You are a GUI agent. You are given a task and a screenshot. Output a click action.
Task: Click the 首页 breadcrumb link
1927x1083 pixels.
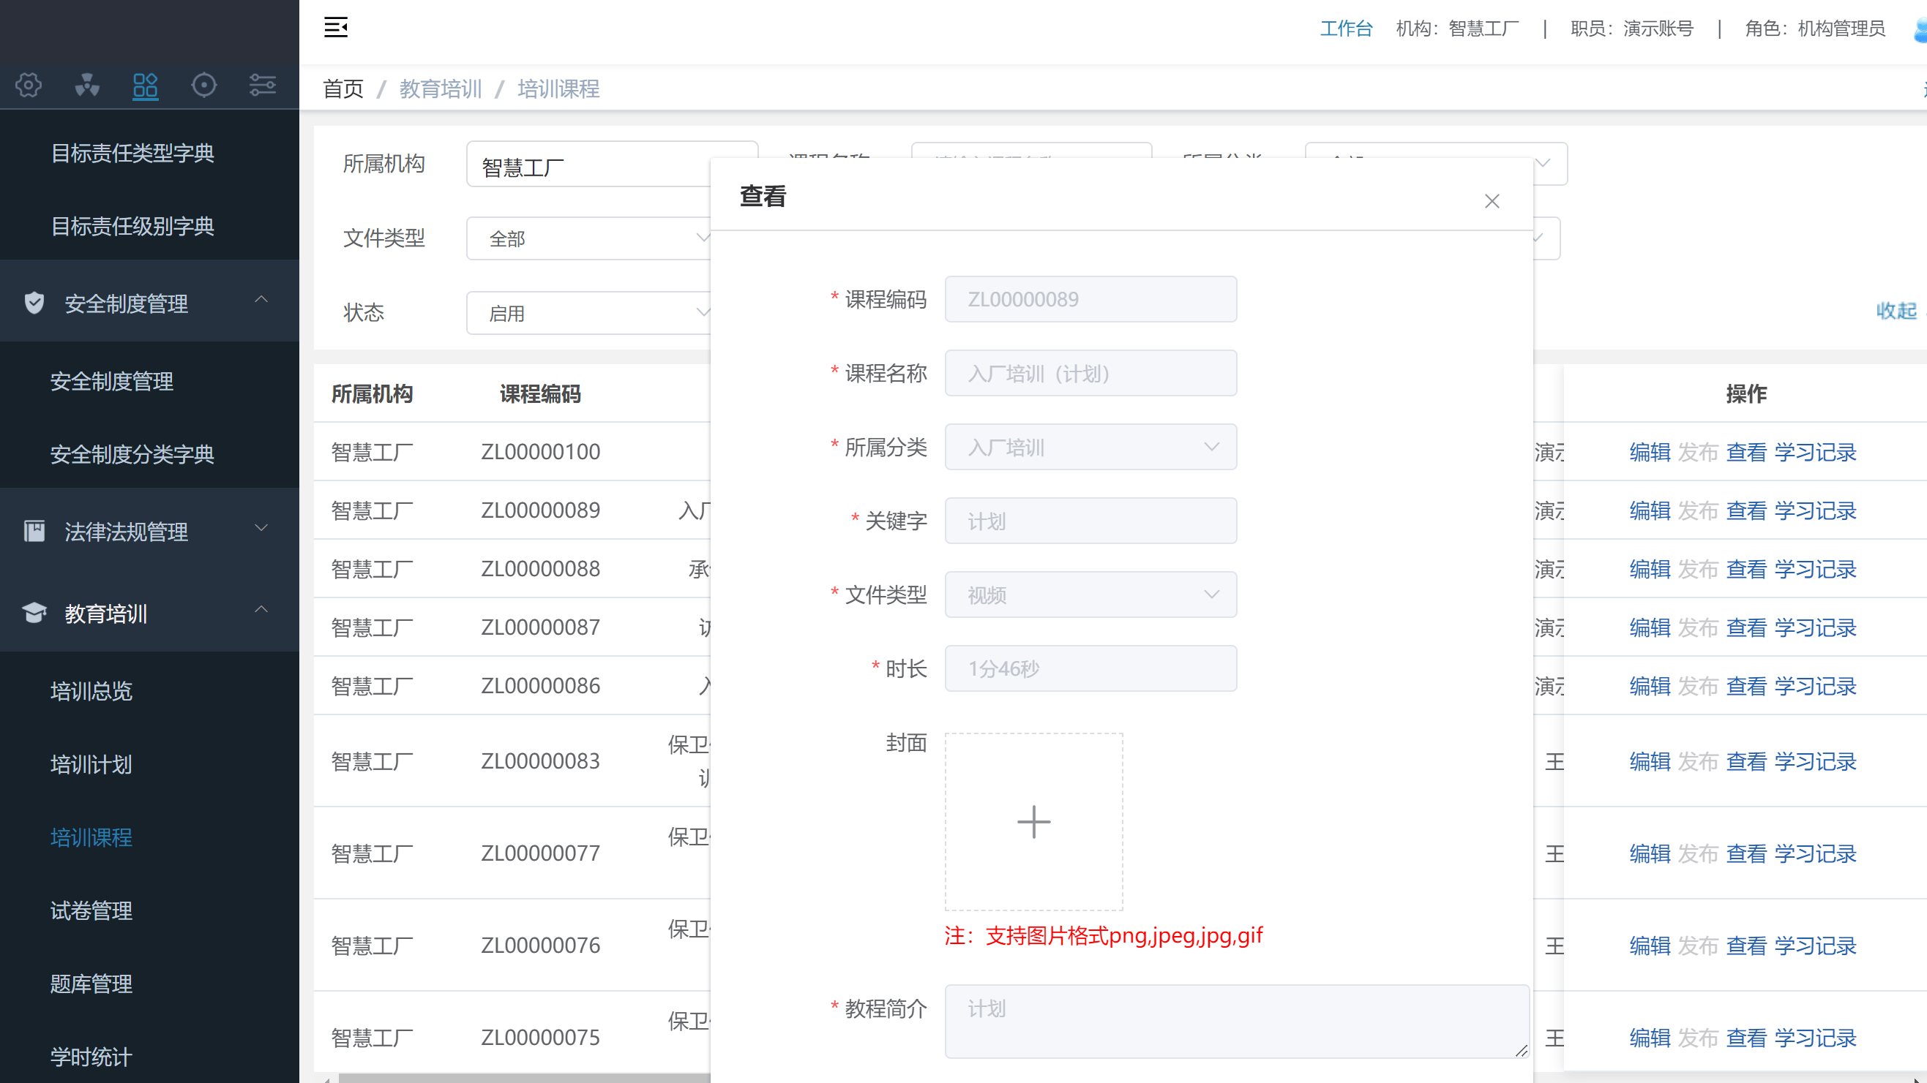point(342,88)
